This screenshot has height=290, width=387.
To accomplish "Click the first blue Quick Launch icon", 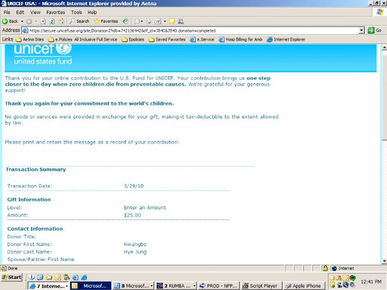I will 32,277.
